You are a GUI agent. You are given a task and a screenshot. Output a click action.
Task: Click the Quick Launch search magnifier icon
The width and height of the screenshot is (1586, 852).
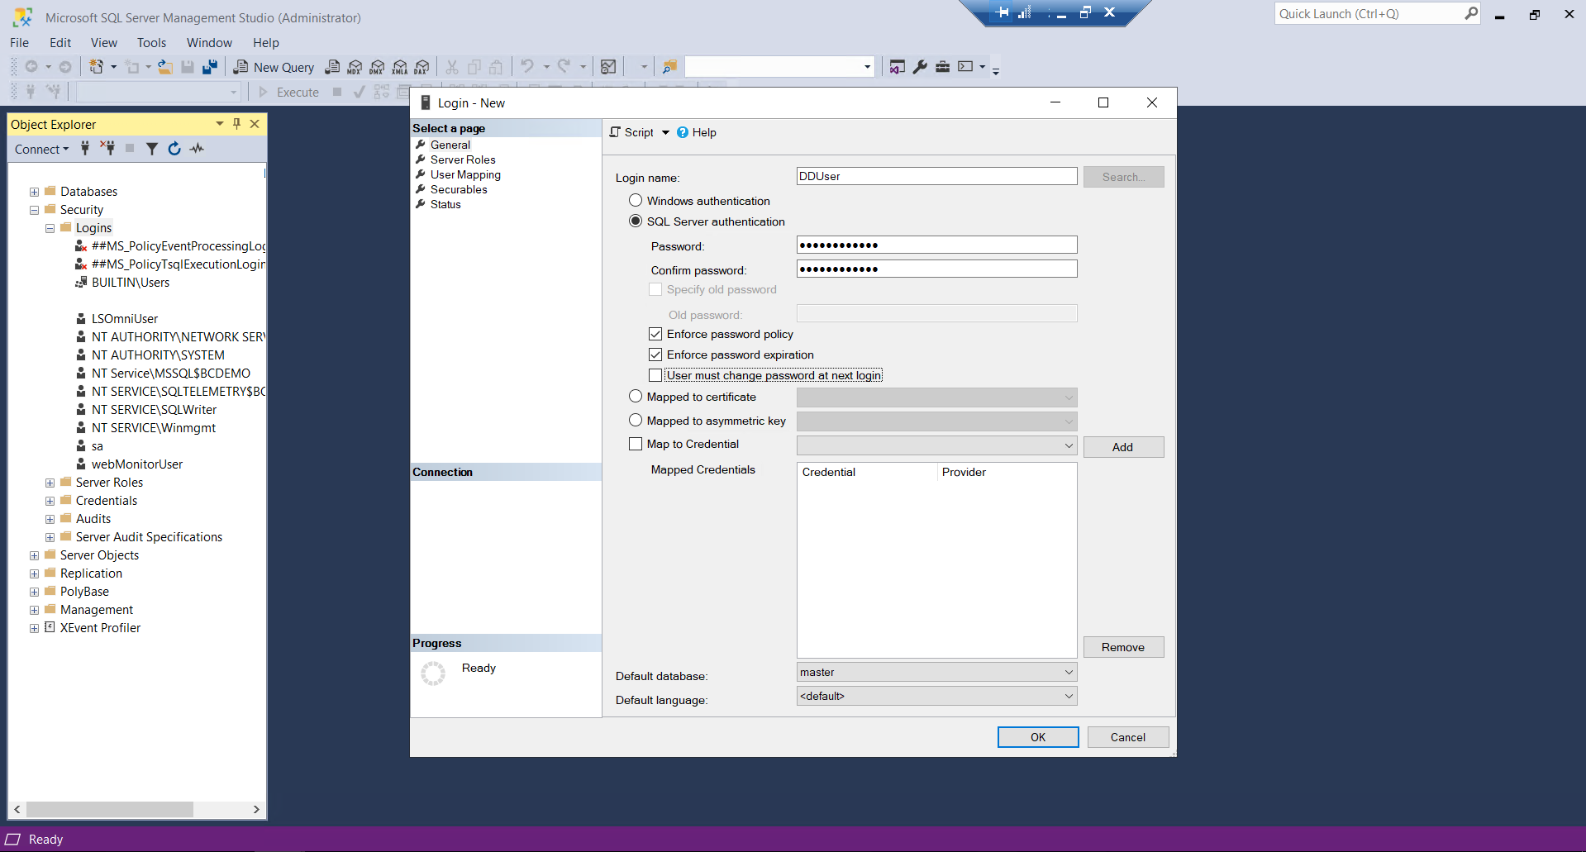[x=1471, y=13]
